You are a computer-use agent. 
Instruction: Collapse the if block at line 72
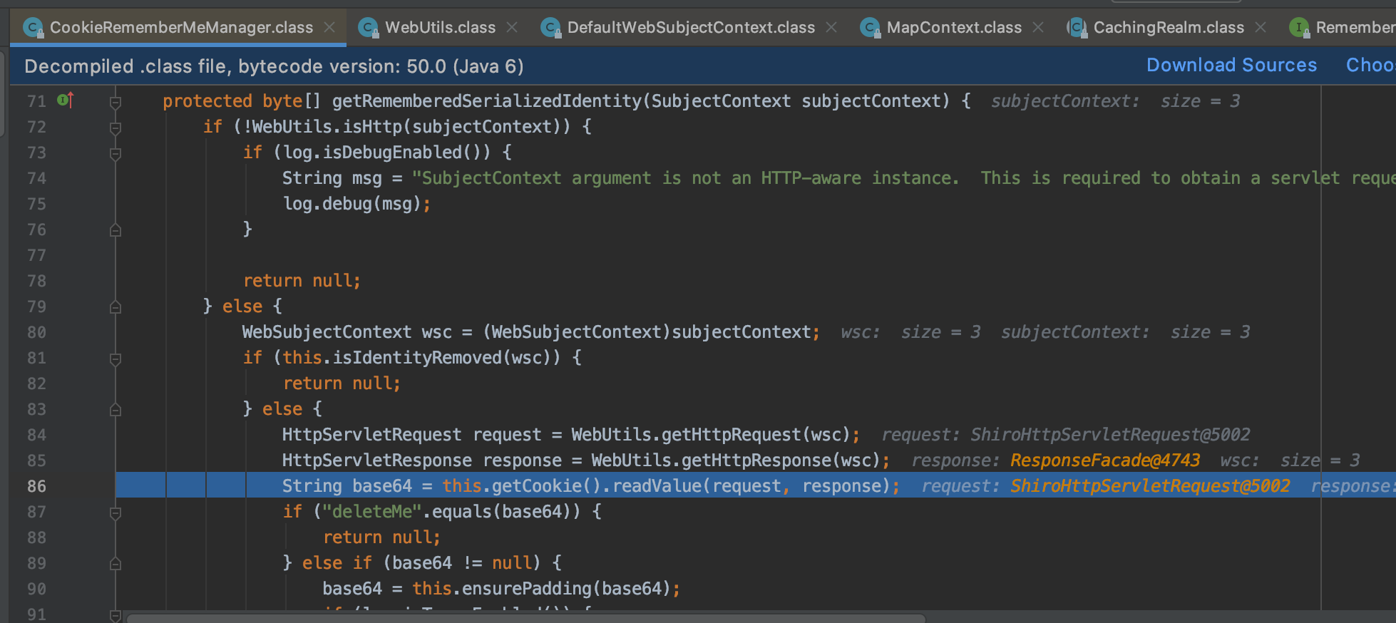[116, 128]
